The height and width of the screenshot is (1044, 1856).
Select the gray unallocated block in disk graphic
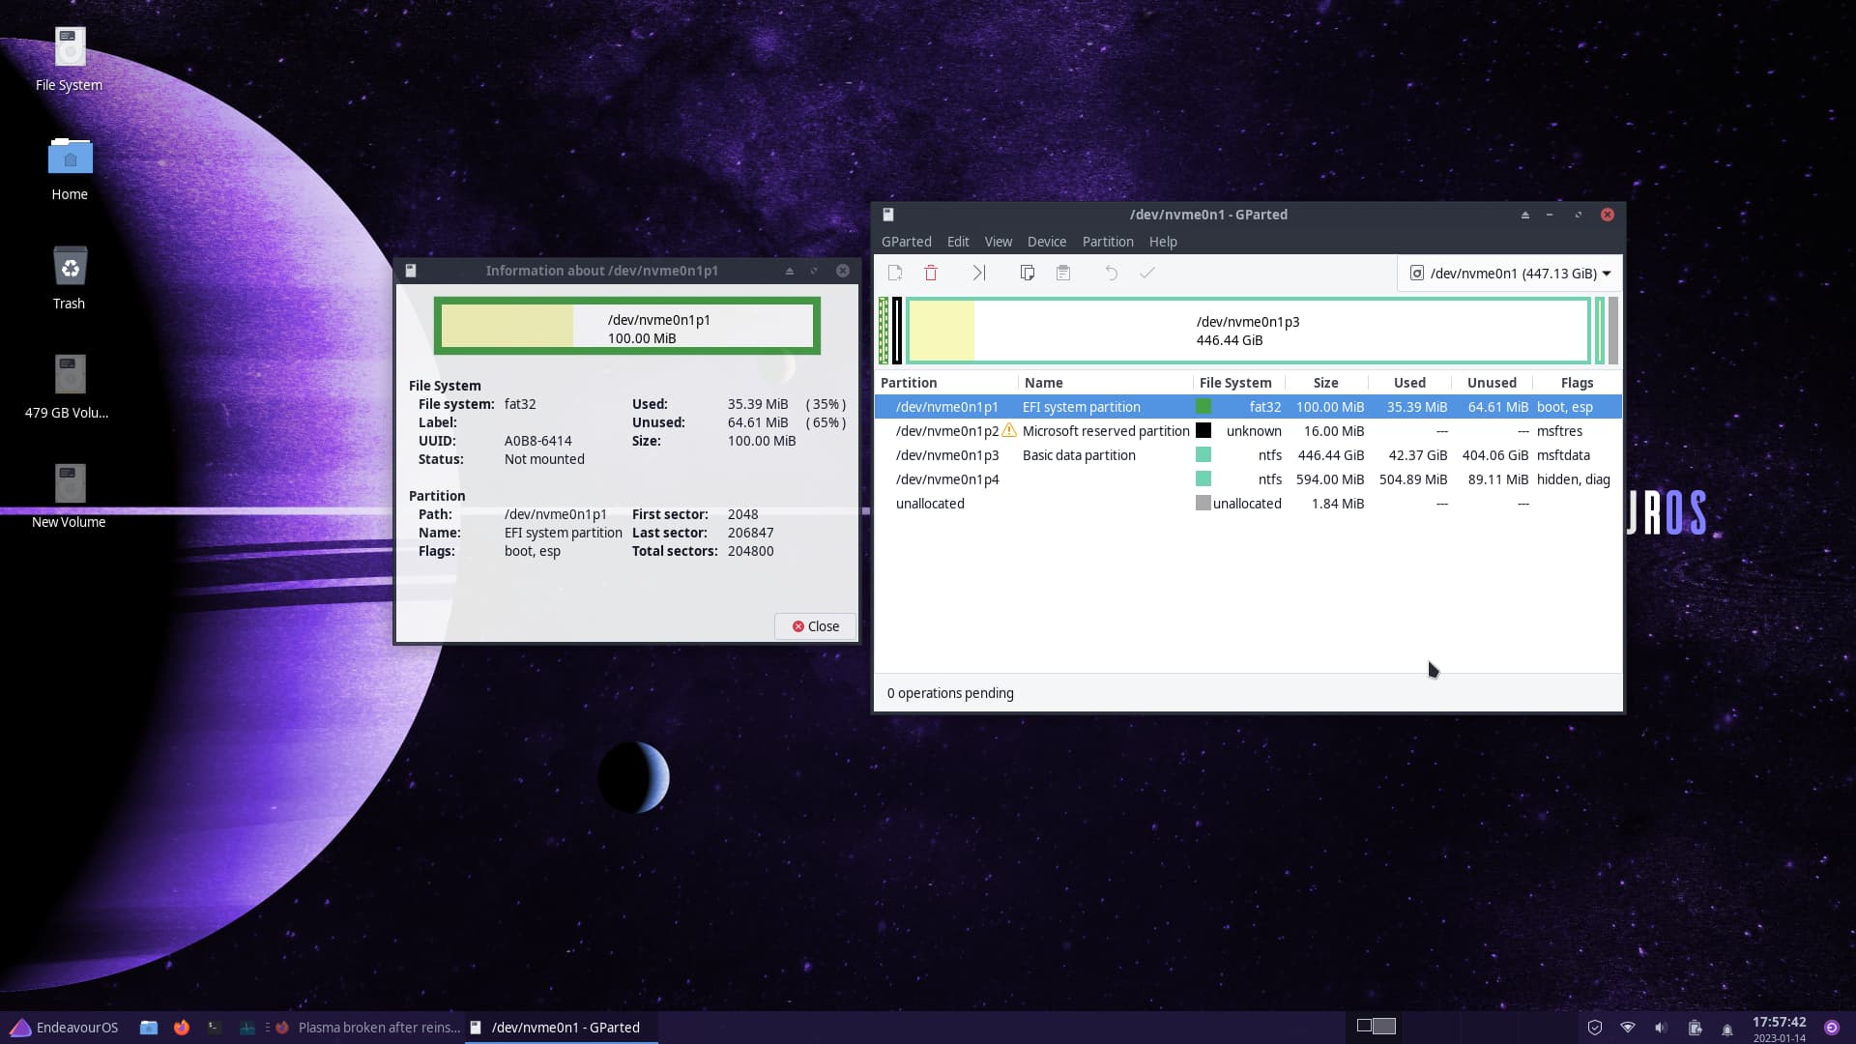(x=1613, y=331)
